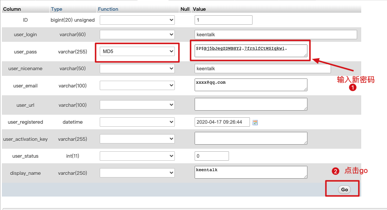Focus the user_email text area

pos(251,85)
